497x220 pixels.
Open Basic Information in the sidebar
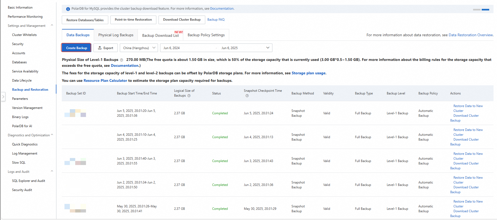tap(20, 8)
